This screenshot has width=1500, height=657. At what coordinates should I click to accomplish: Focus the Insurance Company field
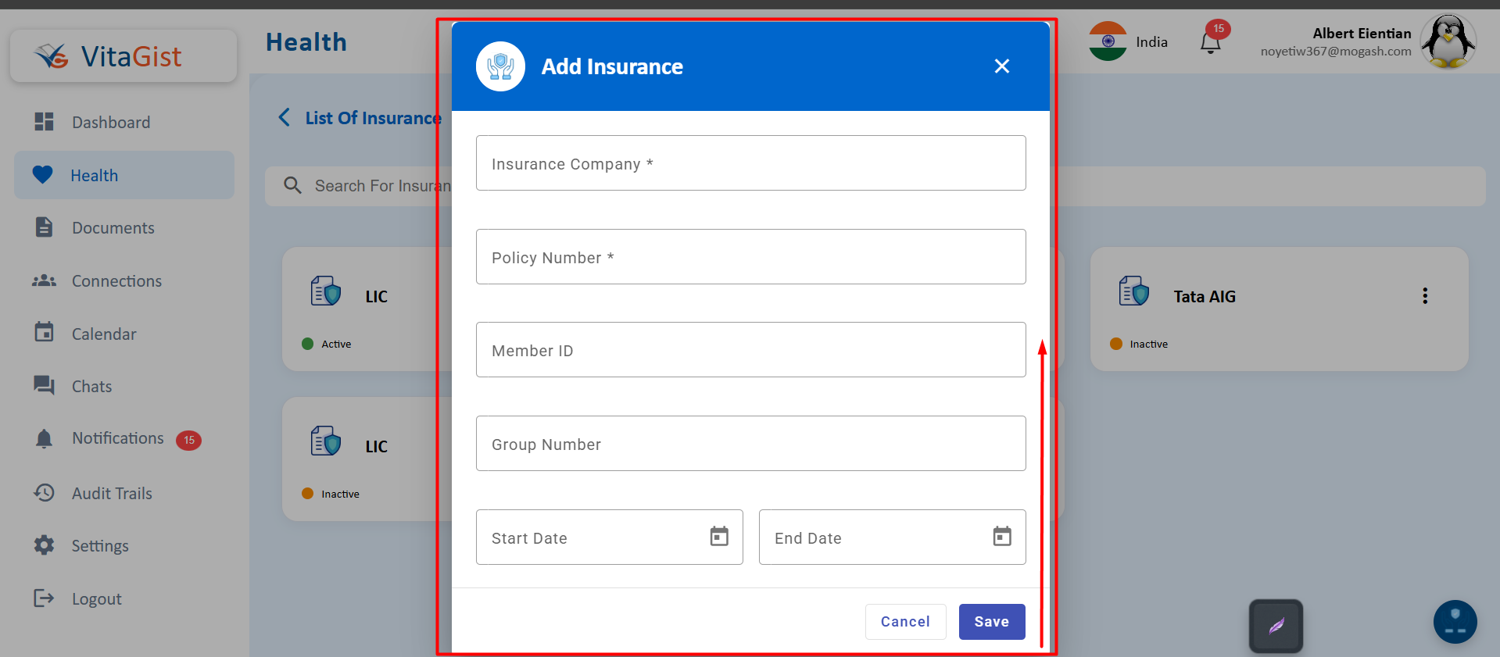click(x=750, y=163)
